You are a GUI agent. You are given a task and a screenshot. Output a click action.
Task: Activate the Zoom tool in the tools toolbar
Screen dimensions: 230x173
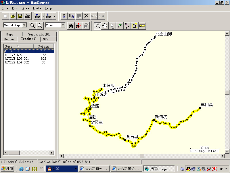pos(97,26)
